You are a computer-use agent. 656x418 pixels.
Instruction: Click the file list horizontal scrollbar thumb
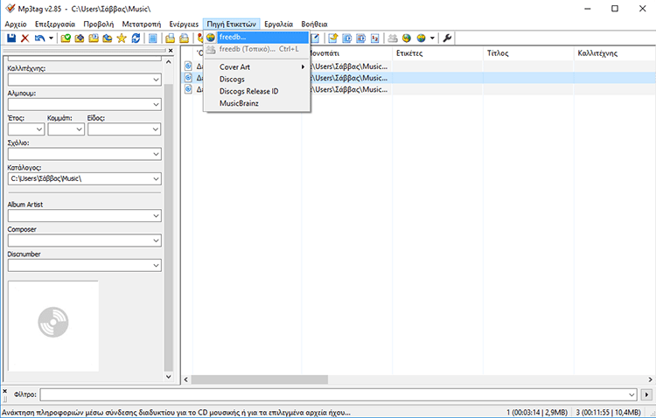click(x=260, y=380)
